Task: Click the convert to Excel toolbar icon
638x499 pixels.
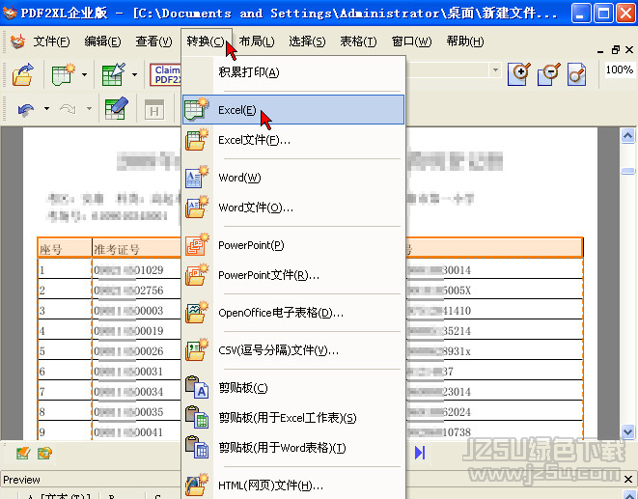Action: point(64,74)
